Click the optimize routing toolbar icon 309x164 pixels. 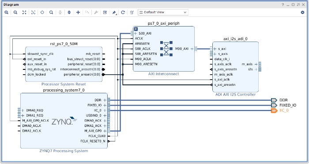coord(132,12)
